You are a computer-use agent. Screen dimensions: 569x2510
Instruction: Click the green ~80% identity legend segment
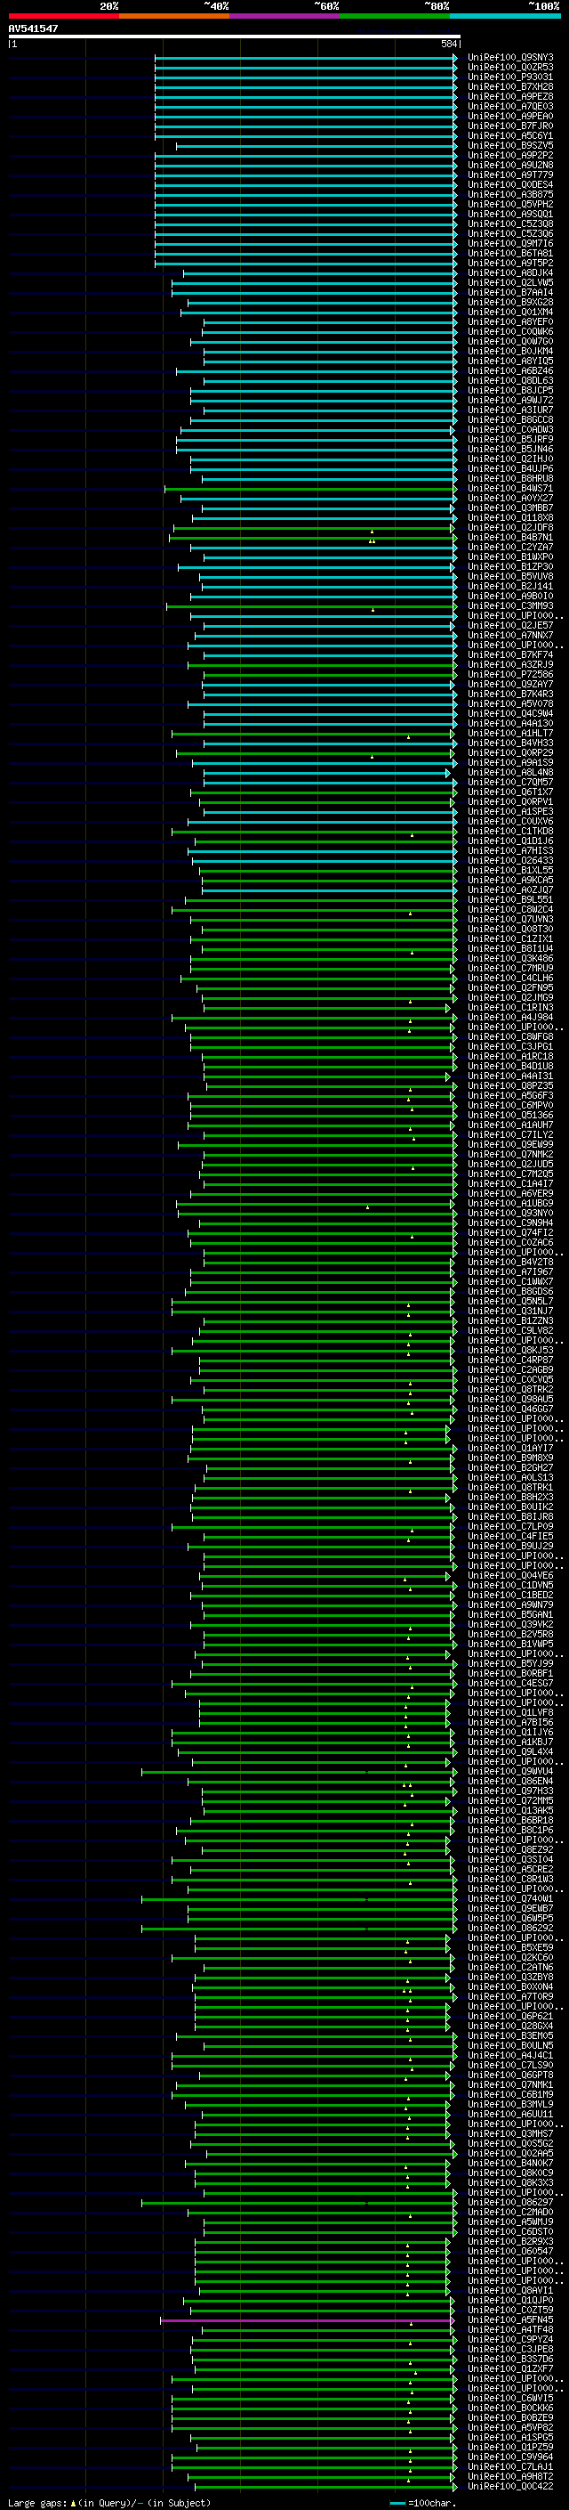point(395,16)
